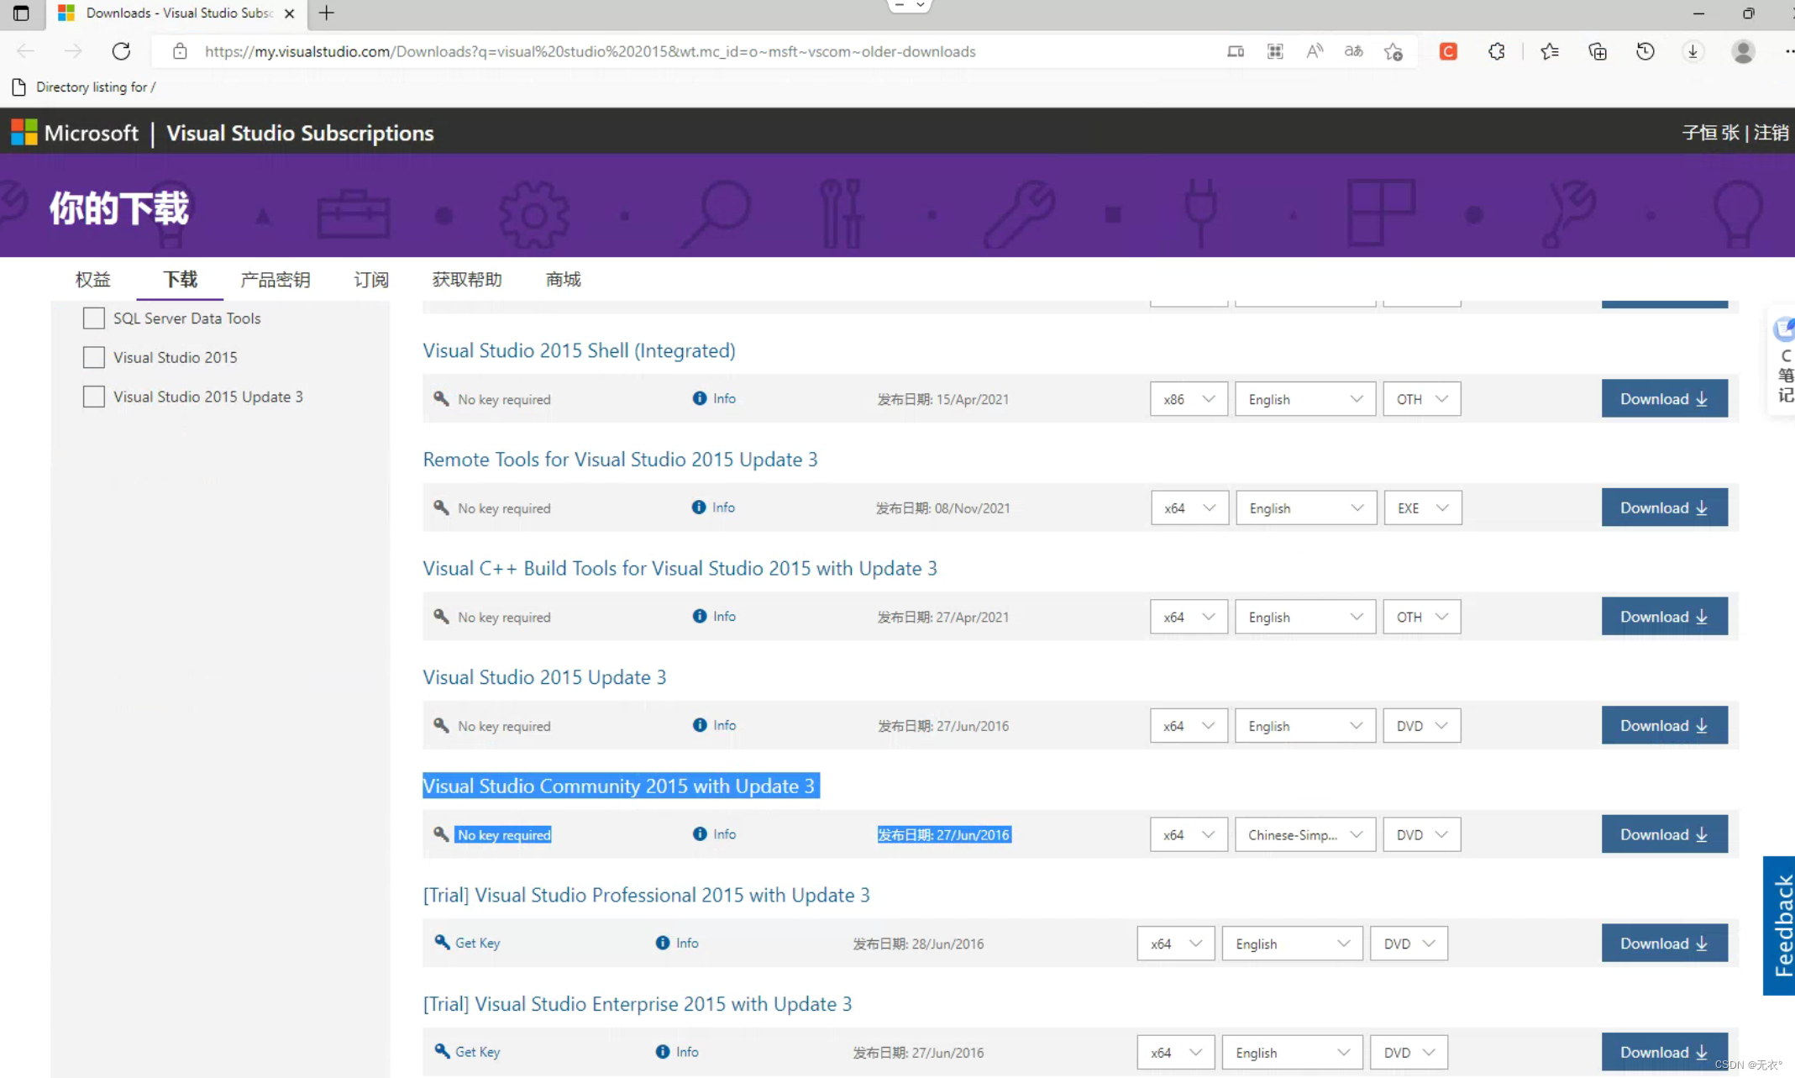
Task: Click the QR code icon in address bar
Action: [x=1275, y=51]
